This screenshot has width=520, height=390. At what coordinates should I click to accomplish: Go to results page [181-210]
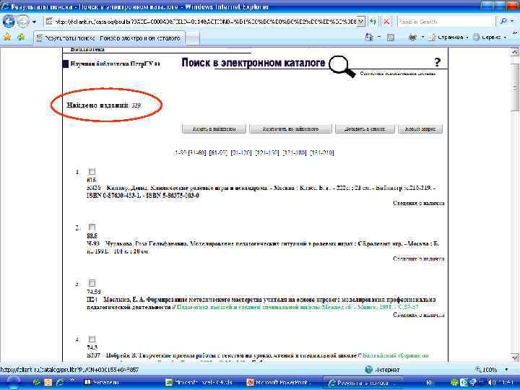coord(321,153)
